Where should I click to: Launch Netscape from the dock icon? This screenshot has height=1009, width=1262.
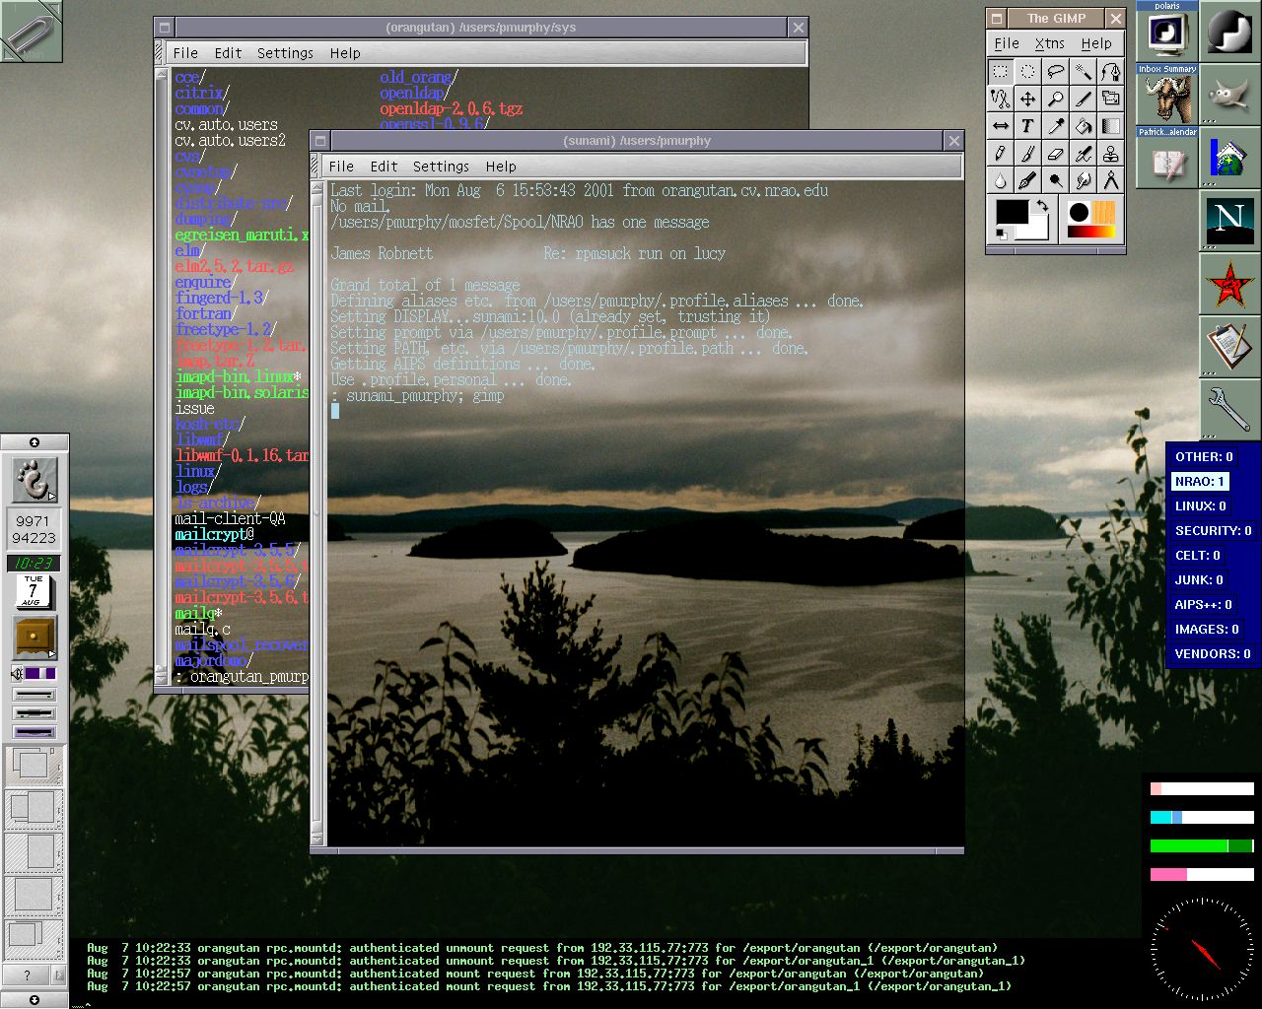pyautogui.click(x=1229, y=221)
